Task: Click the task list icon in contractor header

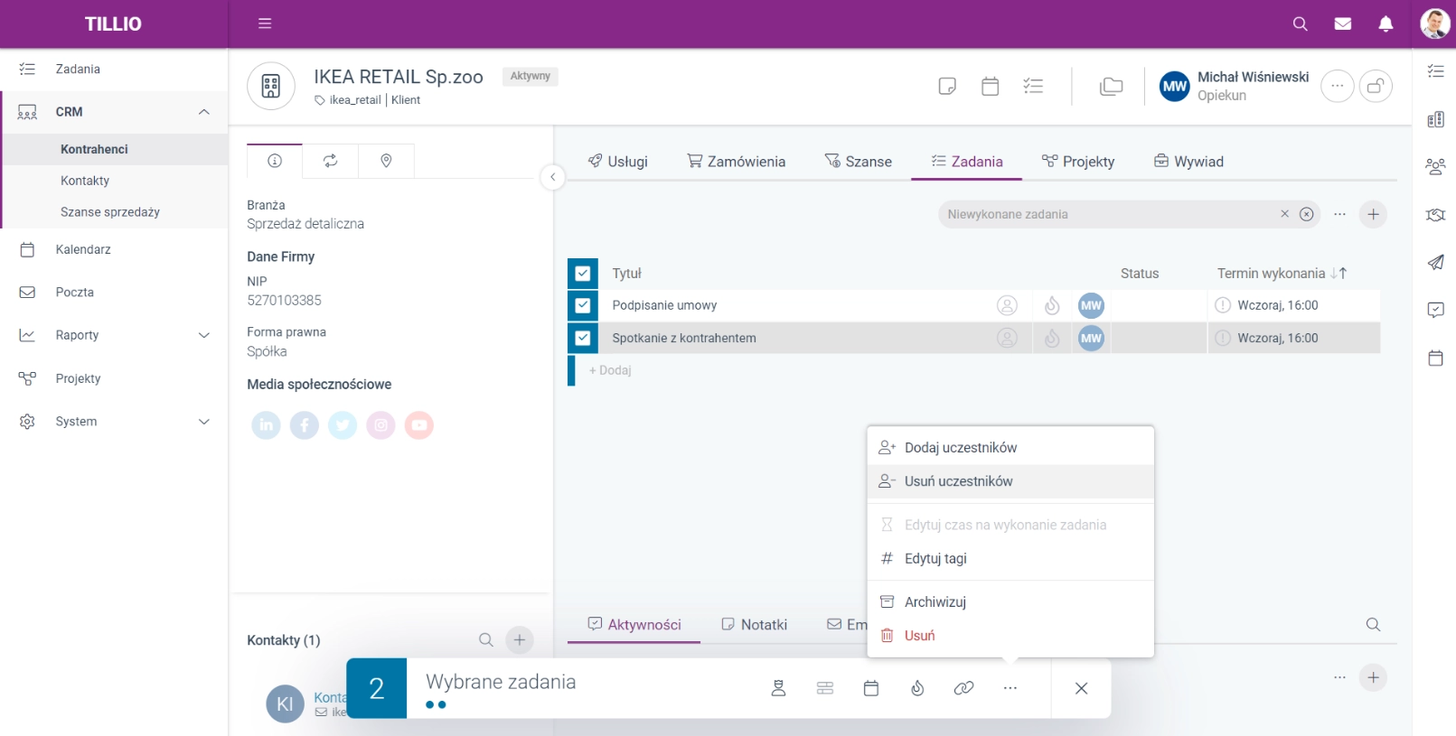Action: coord(1033,86)
